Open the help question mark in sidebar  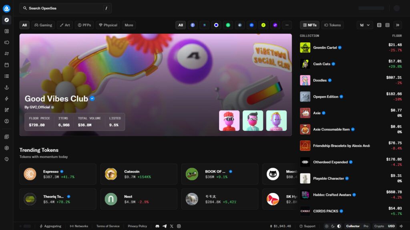point(6,159)
